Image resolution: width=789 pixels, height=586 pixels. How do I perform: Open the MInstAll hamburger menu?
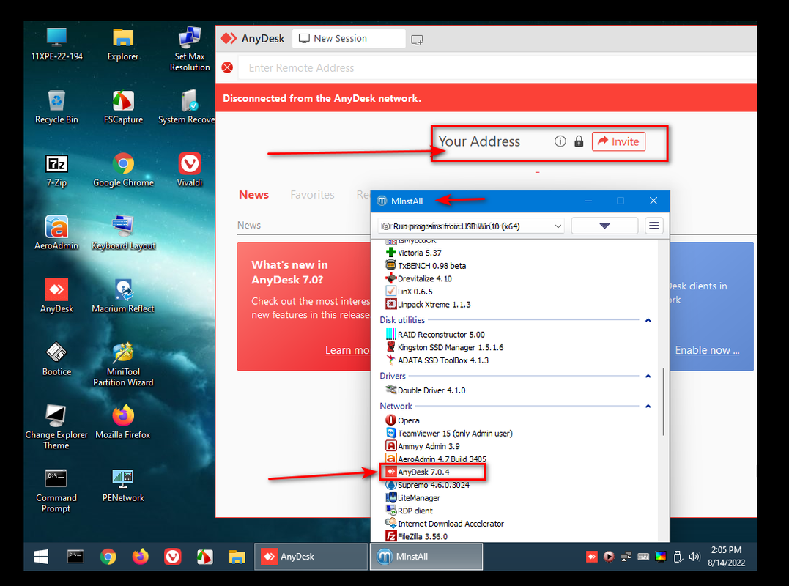click(653, 226)
